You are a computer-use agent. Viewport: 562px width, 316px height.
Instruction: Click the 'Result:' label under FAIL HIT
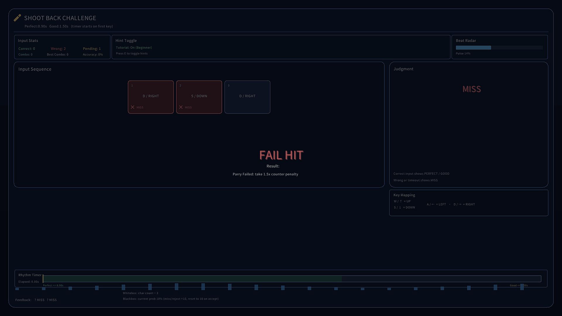273,166
